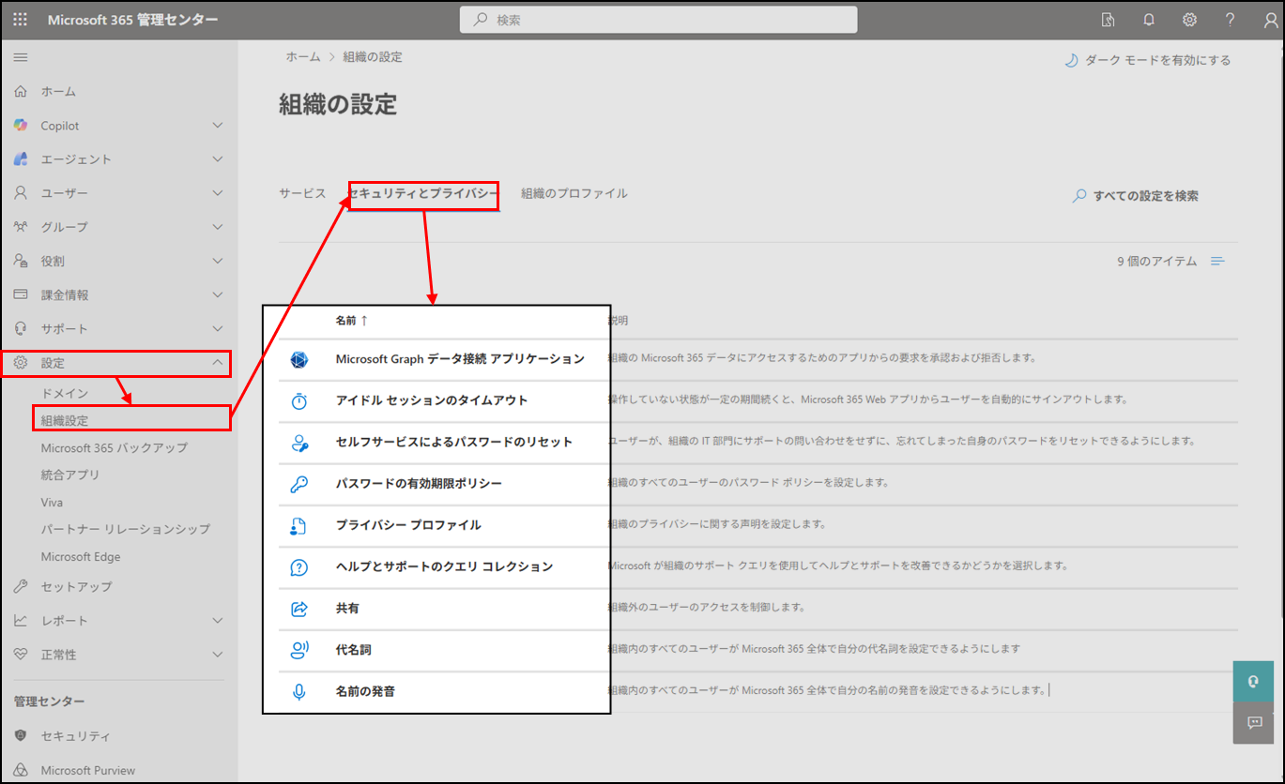Click the name pronunciation microphone icon
Screen dimensions: 1285x784
click(x=299, y=692)
